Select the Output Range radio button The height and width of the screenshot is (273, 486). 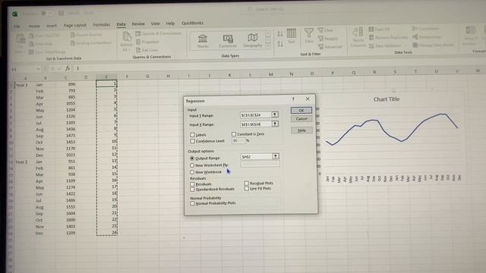click(x=192, y=158)
